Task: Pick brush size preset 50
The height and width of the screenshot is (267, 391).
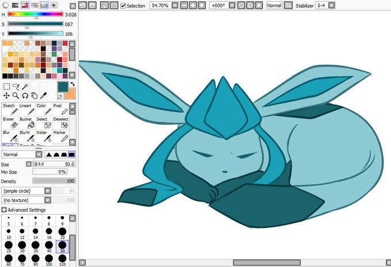Action: click(62, 246)
